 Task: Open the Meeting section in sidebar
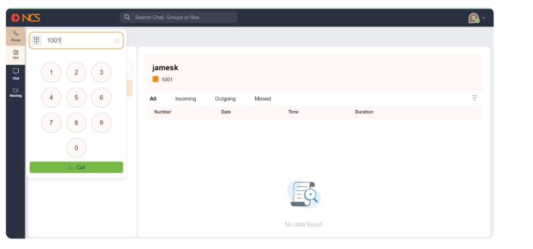point(16,93)
